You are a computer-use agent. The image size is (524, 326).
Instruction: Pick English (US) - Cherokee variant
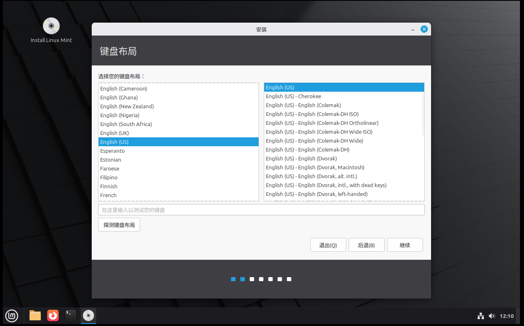[293, 96]
